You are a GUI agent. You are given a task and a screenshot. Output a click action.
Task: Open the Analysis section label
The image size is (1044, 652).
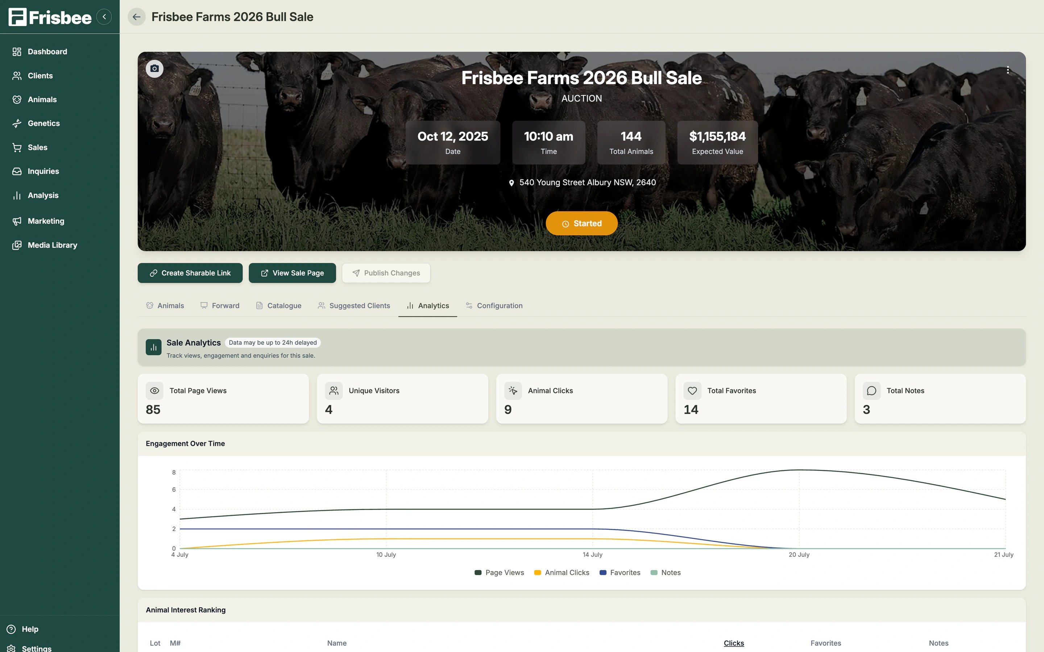pyautogui.click(x=43, y=195)
